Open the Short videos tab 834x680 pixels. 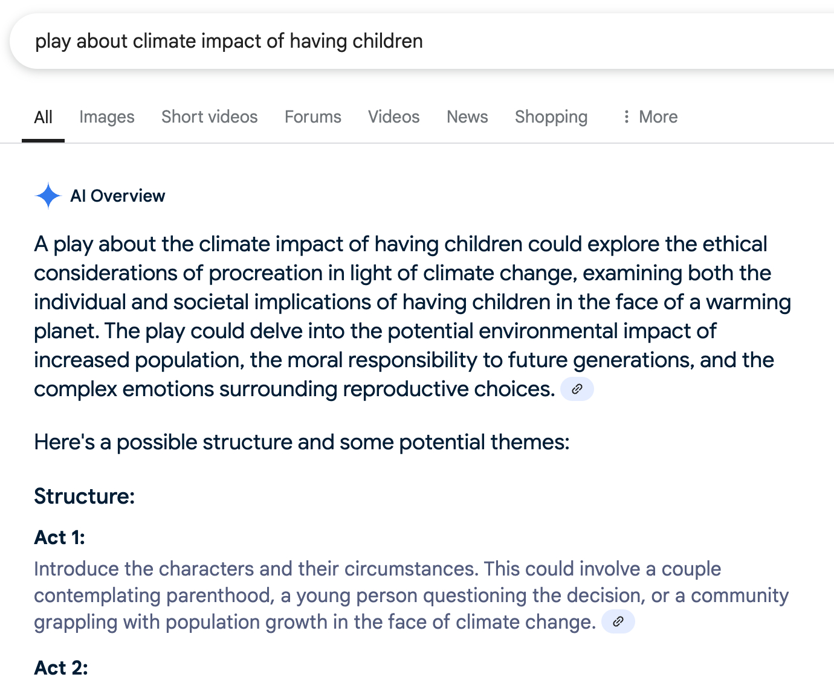[209, 117]
